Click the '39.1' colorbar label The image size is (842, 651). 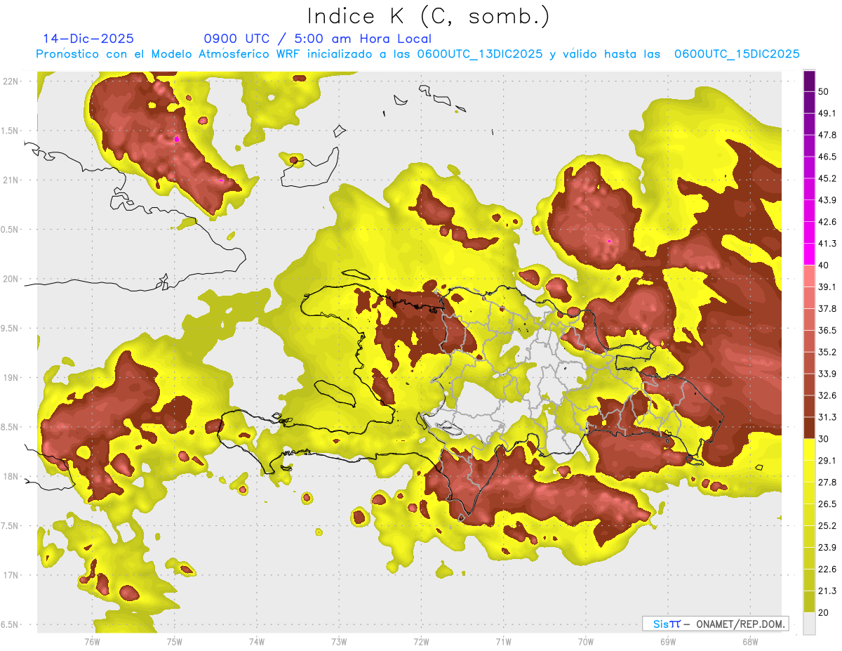[x=827, y=287]
